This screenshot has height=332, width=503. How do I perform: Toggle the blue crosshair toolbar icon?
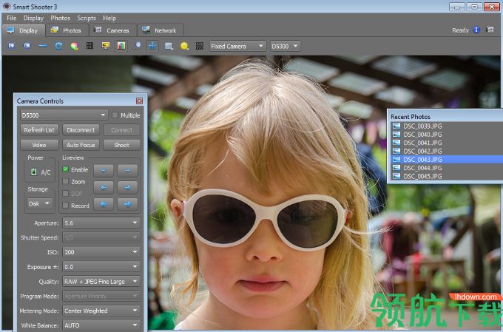point(152,46)
